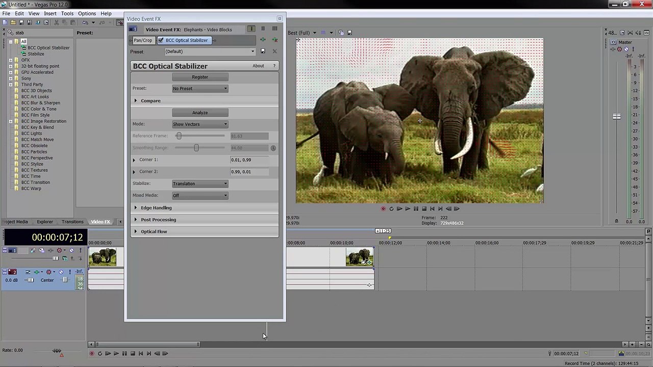This screenshot has height=367, width=653.
Task: Open overlays grid icon in preview
Action: click(x=323, y=33)
